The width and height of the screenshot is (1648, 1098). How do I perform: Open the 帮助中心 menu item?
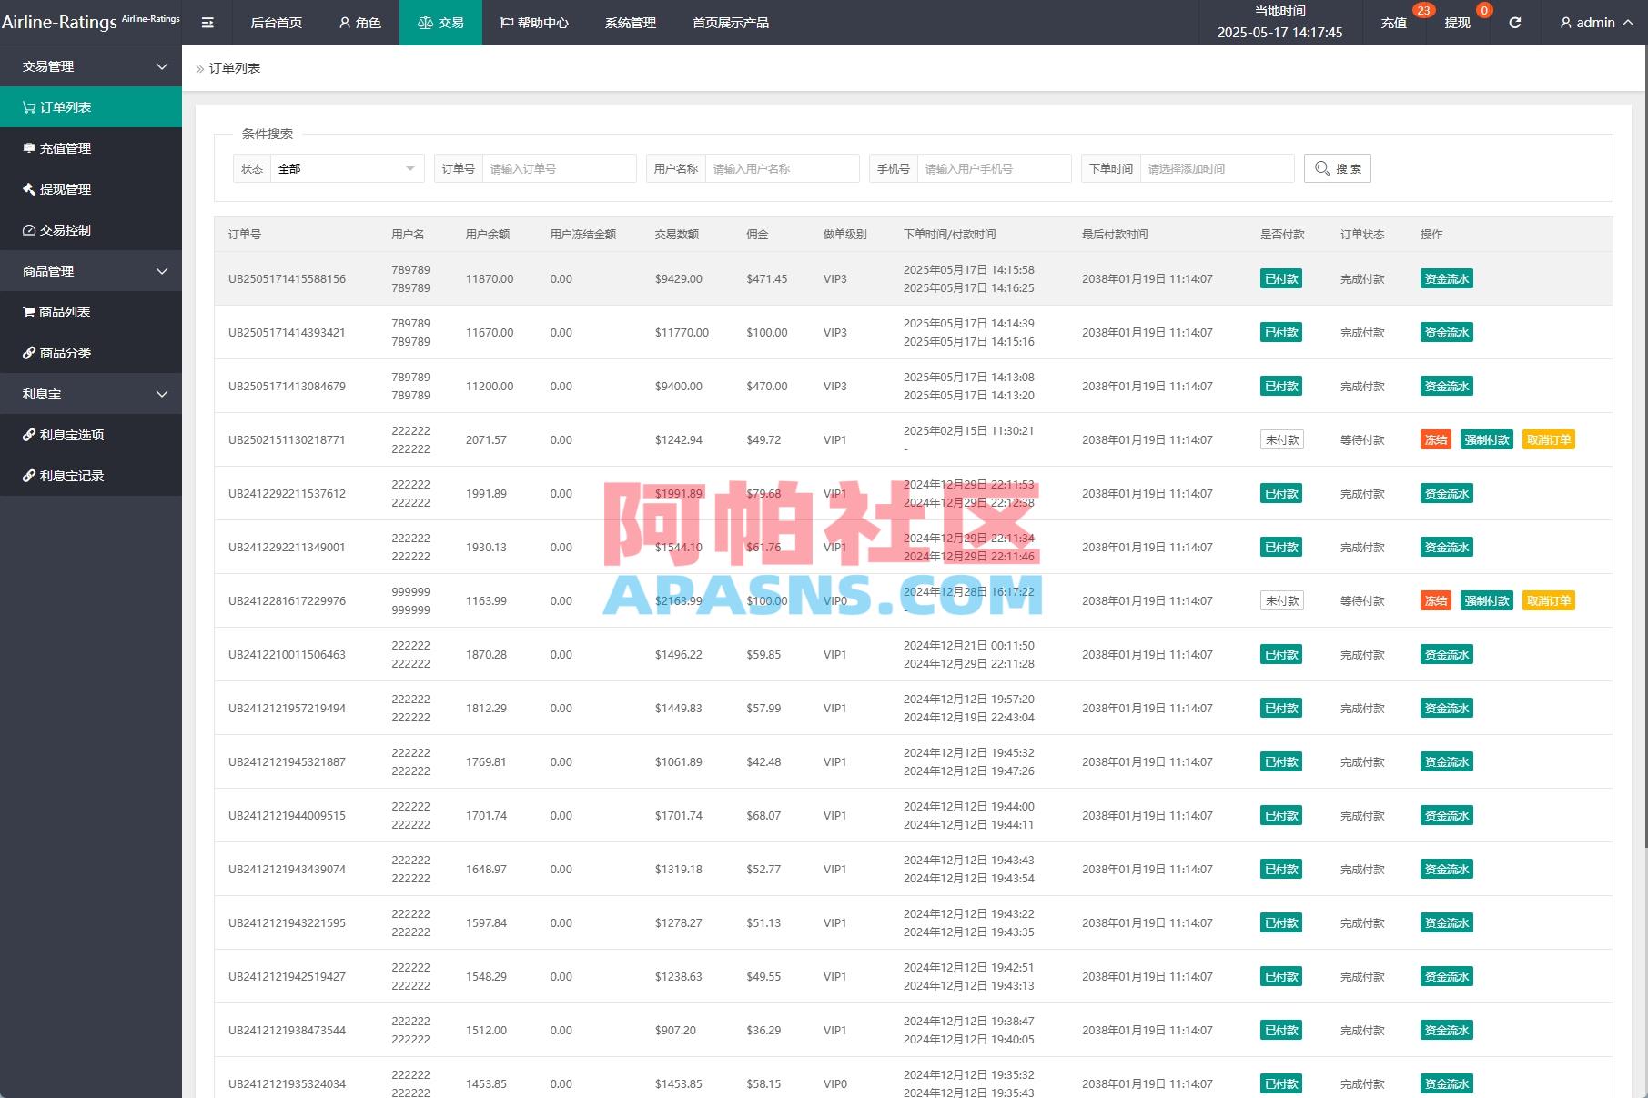point(536,22)
